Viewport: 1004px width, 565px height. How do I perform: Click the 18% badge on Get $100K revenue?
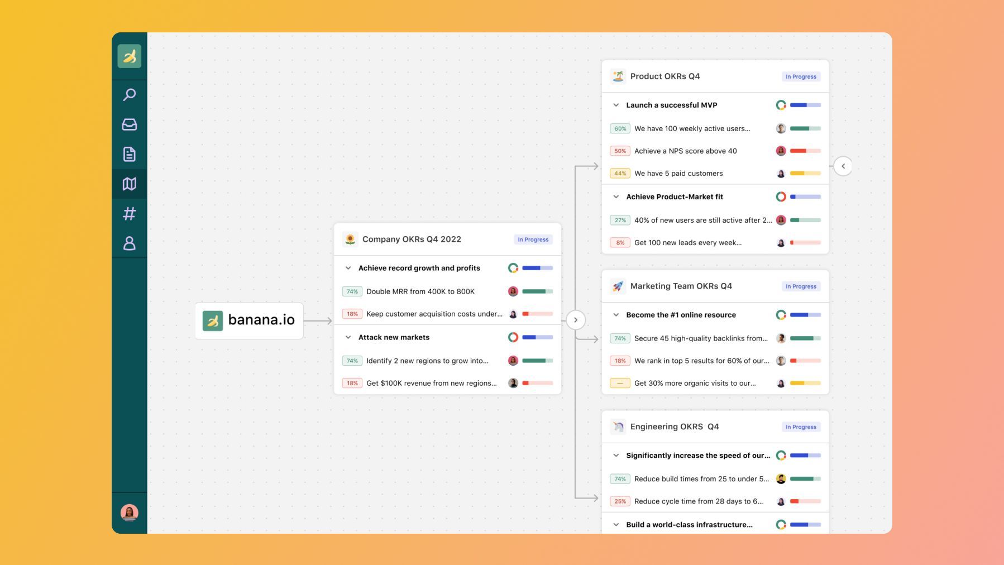click(352, 383)
